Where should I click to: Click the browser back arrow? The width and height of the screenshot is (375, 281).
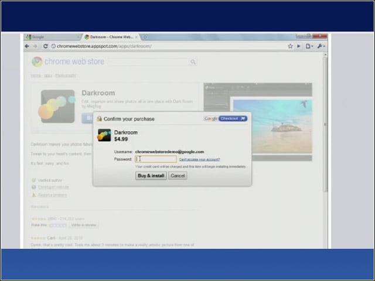point(27,46)
